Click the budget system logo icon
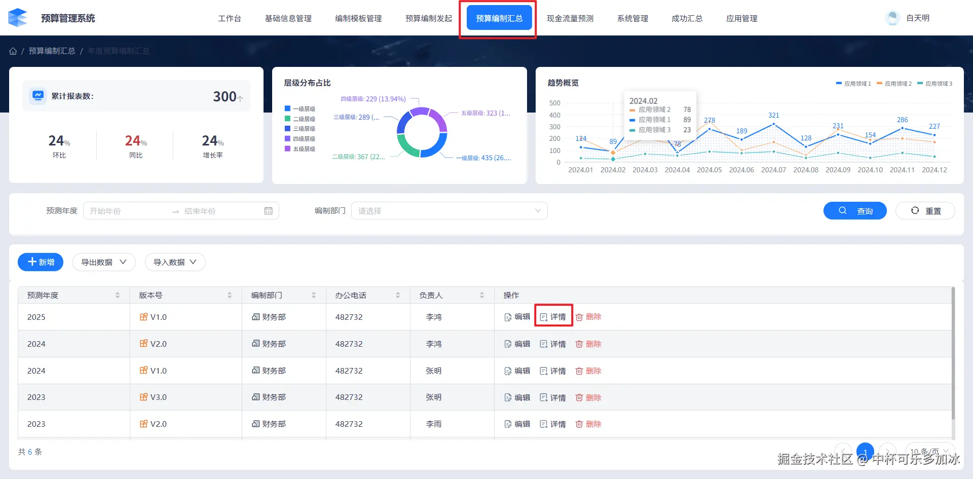Viewport: 973px width, 479px height. click(18, 18)
